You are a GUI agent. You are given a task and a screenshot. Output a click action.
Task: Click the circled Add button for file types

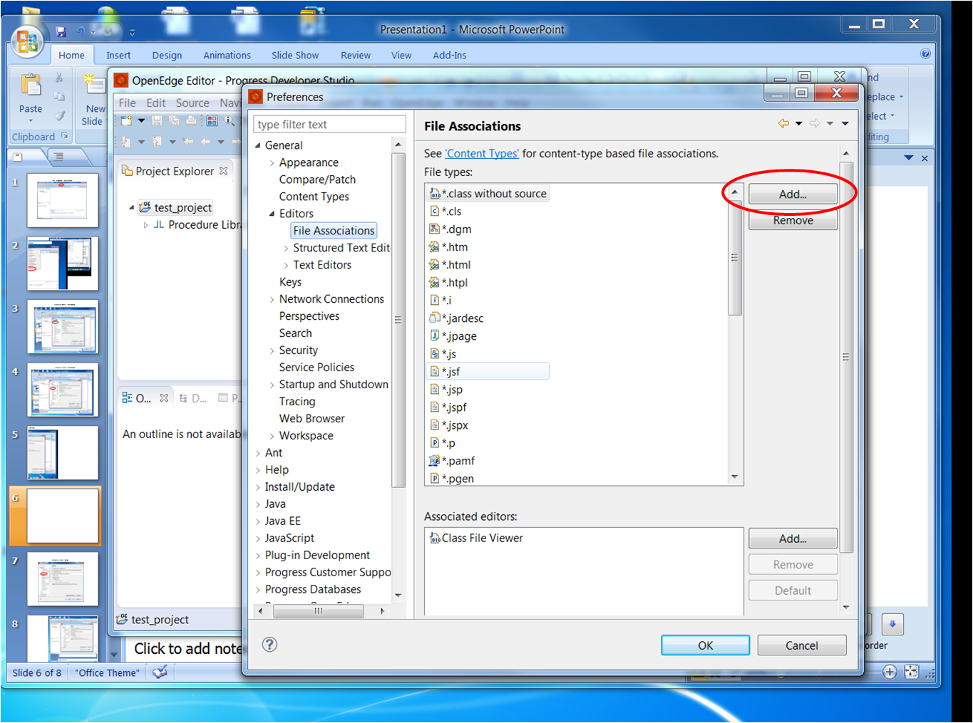[x=793, y=193]
